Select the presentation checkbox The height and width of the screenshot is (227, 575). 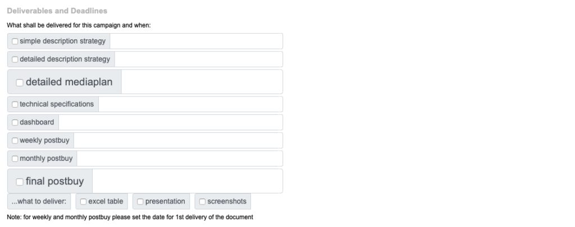[x=140, y=202]
